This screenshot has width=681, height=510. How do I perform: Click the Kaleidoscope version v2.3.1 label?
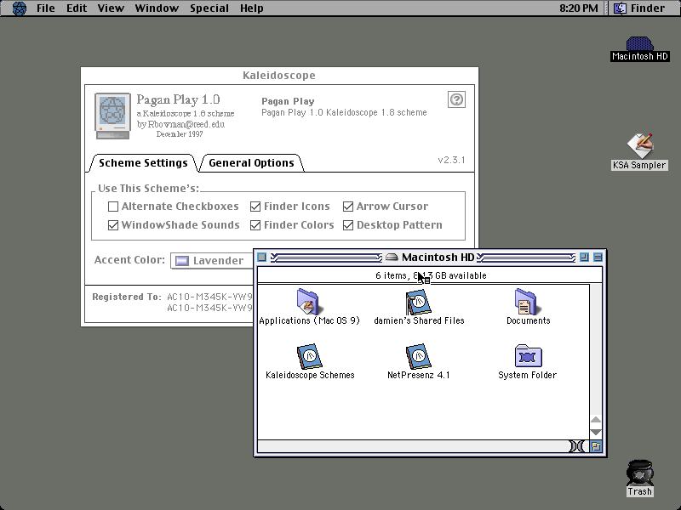[451, 160]
